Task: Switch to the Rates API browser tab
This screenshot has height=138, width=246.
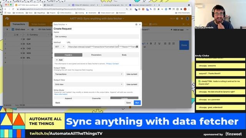Action: [57, 5]
